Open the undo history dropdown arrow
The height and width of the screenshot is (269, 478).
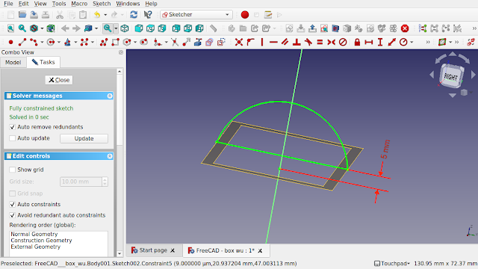click(105, 15)
